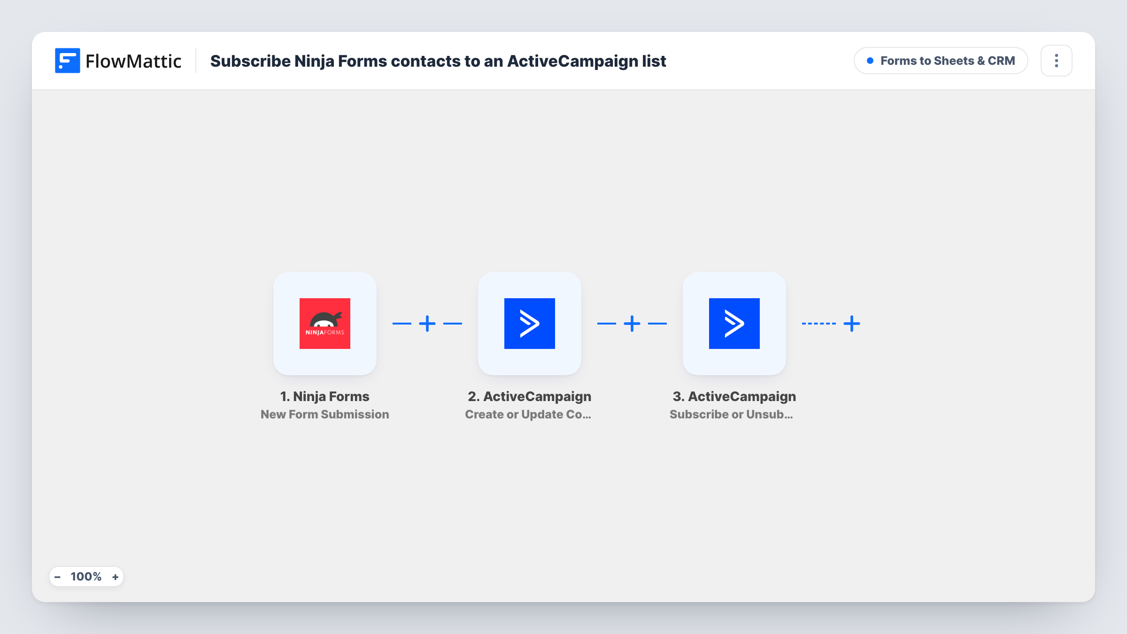Open the ActiveCampaign Create or Update step
This screenshot has width=1127, height=634.
tap(530, 324)
